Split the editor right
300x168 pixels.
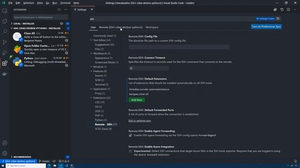[x=288, y=9]
